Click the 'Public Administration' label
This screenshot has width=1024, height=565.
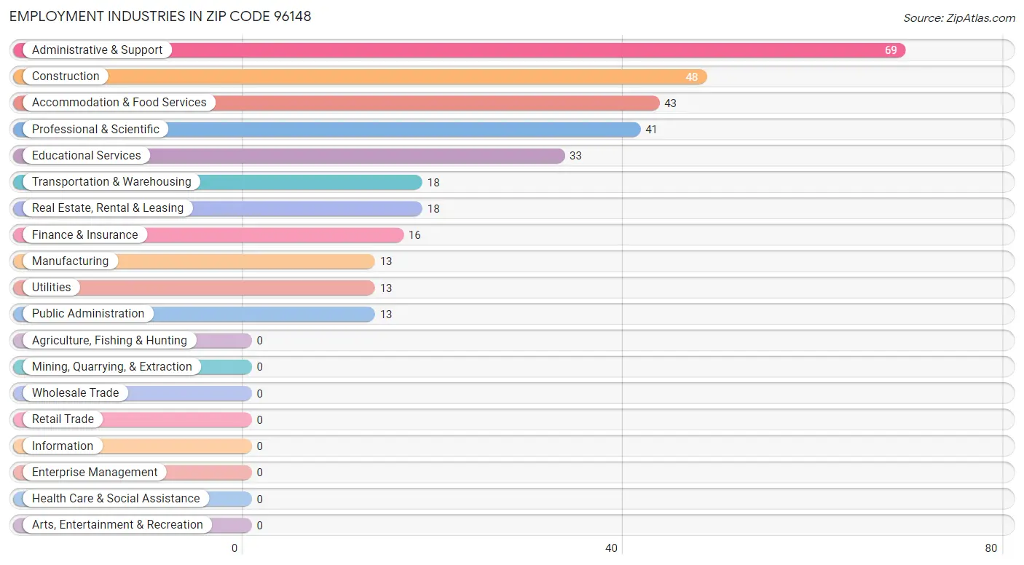pos(88,314)
